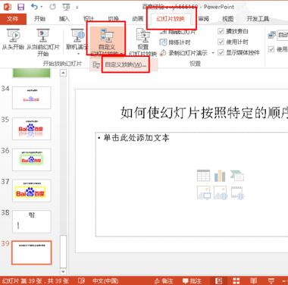Image resolution: width=288 pixels, height=285 pixels.
Task: Select slide 34 thumbnail
Action: point(32,98)
